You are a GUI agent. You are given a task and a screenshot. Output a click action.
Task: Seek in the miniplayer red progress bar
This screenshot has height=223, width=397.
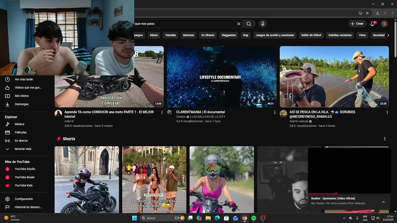349,194
